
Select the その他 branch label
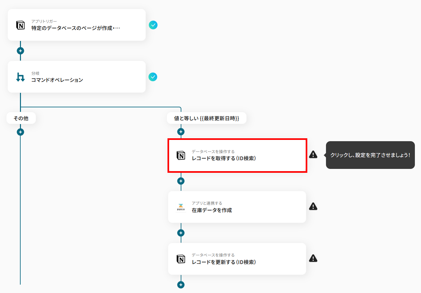click(x=21, y=118)
